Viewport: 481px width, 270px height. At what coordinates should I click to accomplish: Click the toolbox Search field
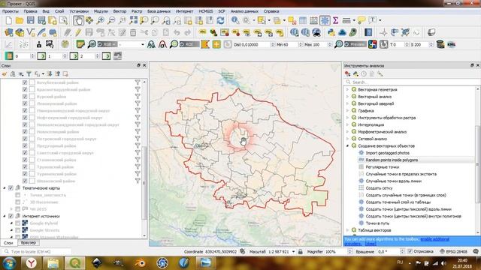click(x=411, y=82)
